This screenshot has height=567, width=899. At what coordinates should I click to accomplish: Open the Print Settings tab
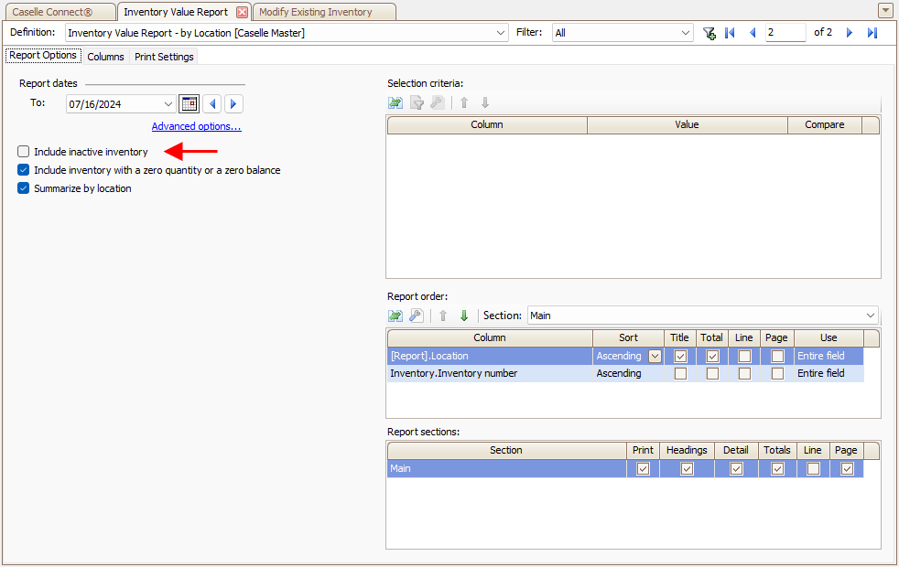164,57
